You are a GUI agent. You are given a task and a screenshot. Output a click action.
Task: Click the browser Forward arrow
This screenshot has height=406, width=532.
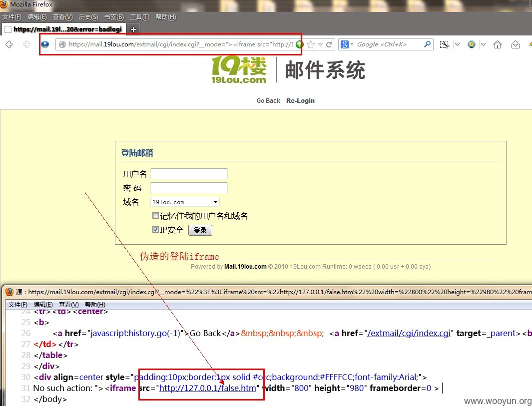click(x=27, y=44)
